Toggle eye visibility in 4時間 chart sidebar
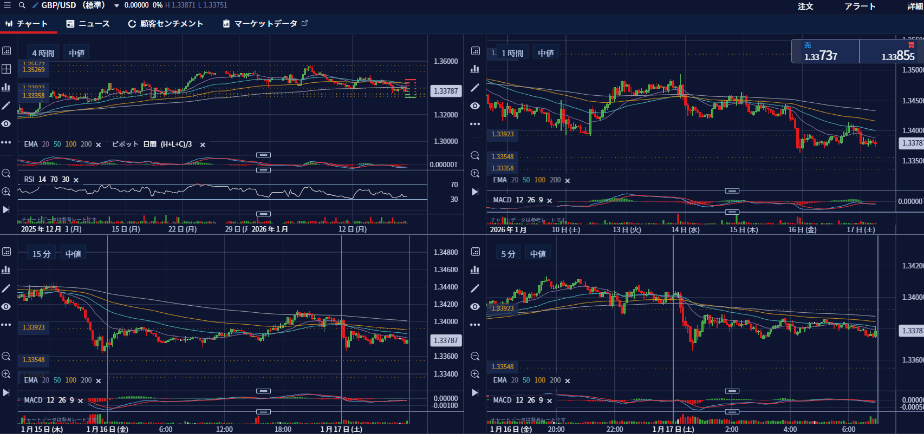 point(6,124)
